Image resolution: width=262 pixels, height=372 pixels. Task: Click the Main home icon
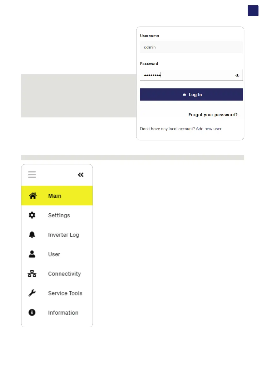[x=32, y=196]
